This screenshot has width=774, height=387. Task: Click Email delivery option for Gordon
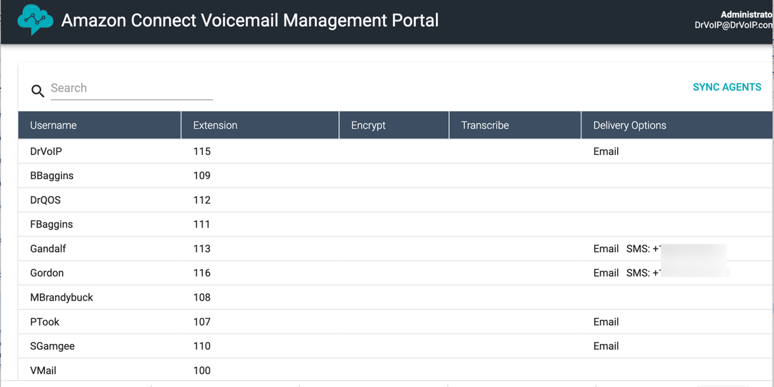(606, 273)
